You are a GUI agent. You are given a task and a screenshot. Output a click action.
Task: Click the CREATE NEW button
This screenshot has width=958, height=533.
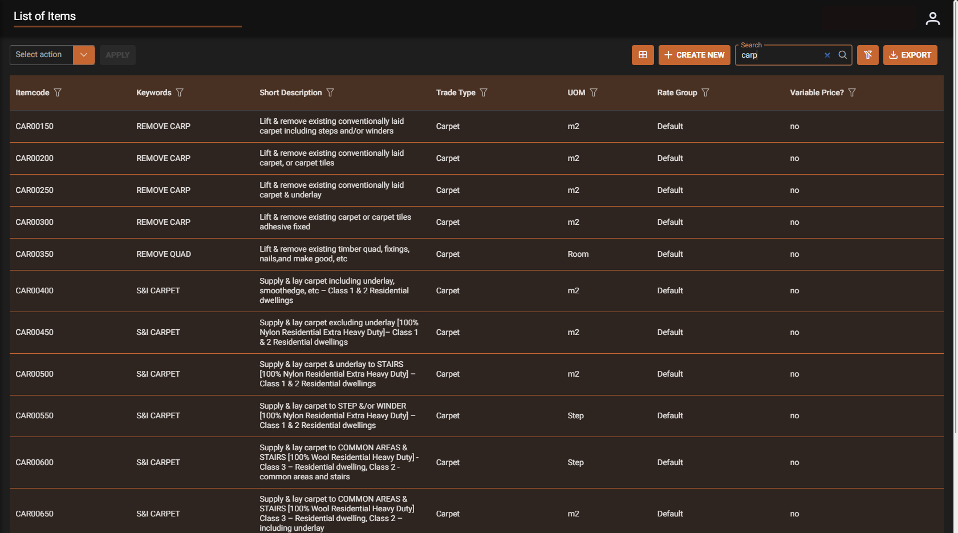(x=694, y=55)
